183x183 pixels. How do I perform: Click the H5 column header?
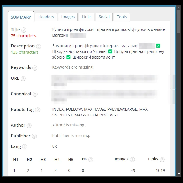[x=71, y=160]
